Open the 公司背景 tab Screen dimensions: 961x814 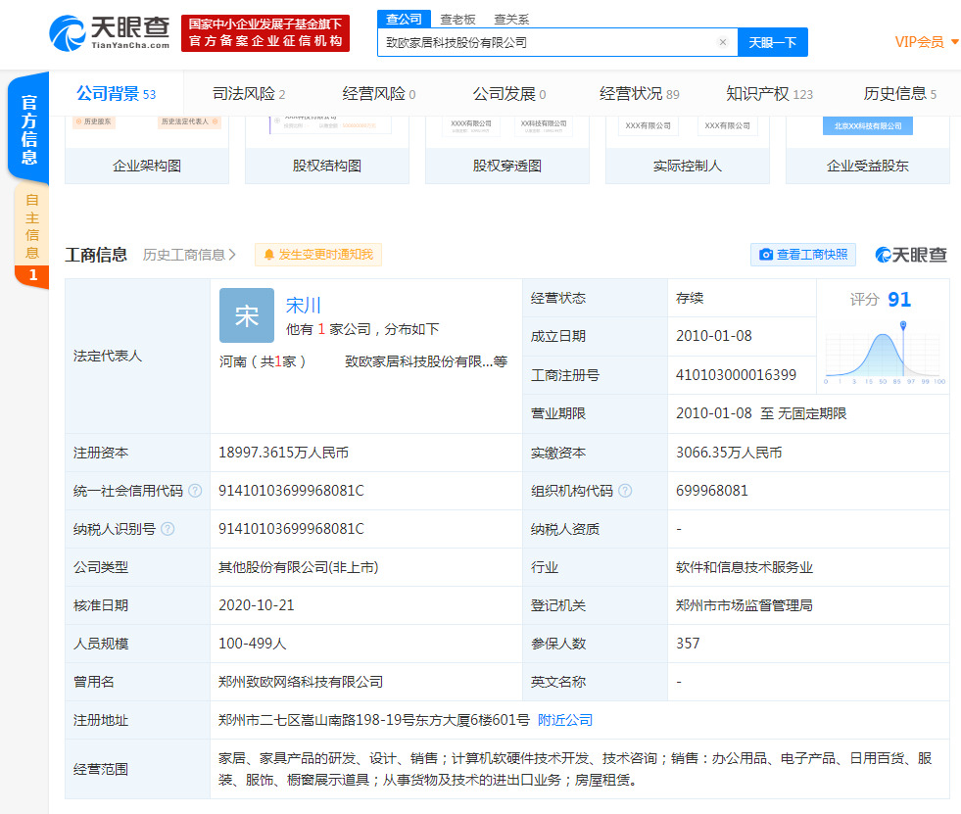[x=116, y=94]
